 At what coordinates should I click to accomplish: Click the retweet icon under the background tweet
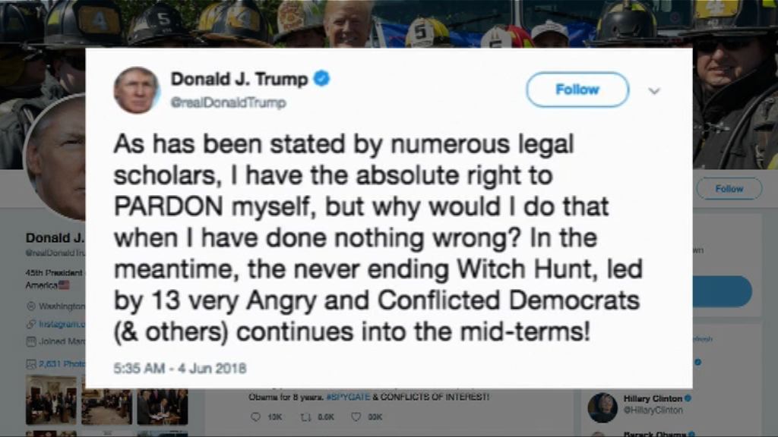(x=305, y=417)
